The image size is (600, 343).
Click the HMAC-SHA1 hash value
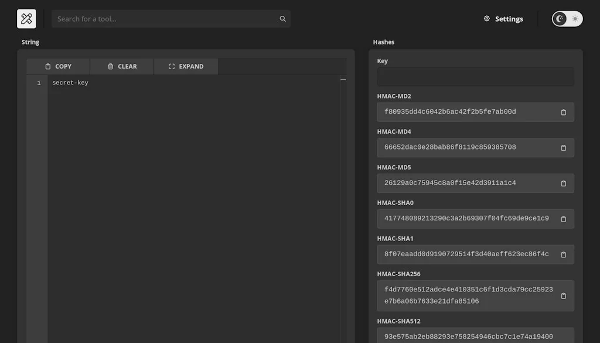click(x=466, y=254)
